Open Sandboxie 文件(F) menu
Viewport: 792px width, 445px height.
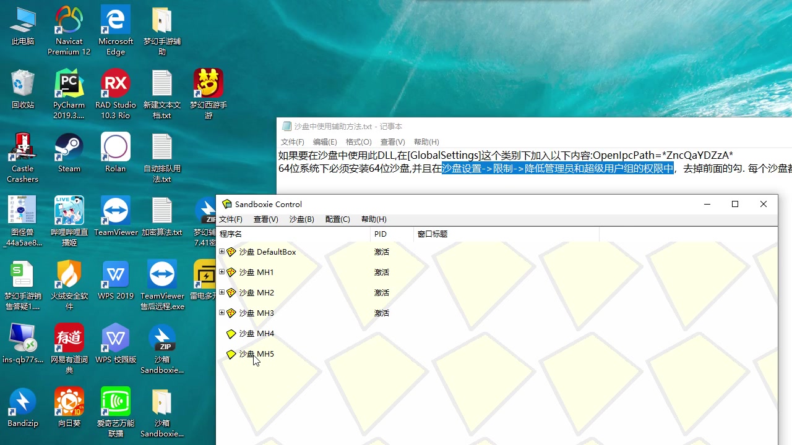(x=231, y=219)
